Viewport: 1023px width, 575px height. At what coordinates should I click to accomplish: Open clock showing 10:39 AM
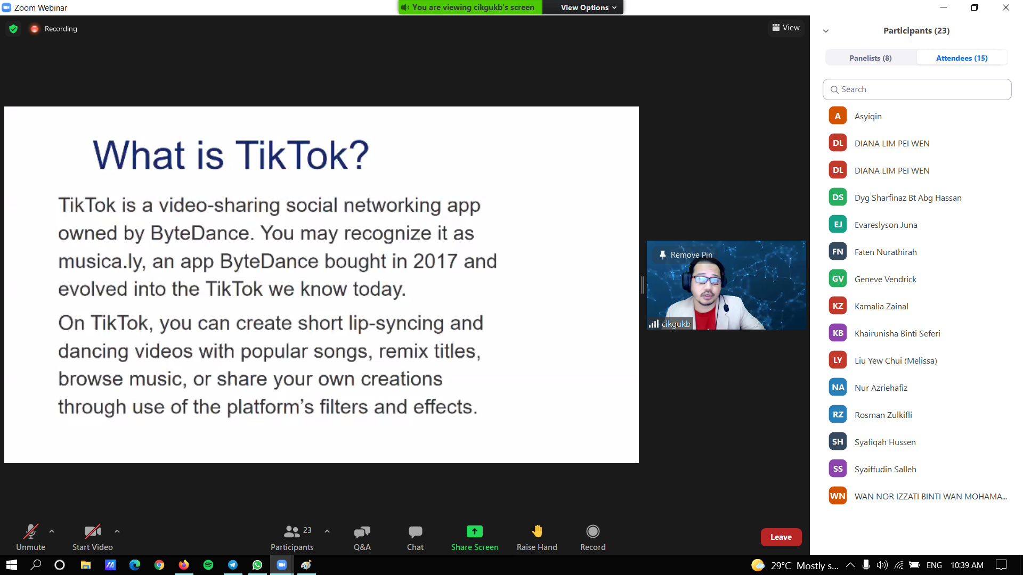[x=967, y=565]
